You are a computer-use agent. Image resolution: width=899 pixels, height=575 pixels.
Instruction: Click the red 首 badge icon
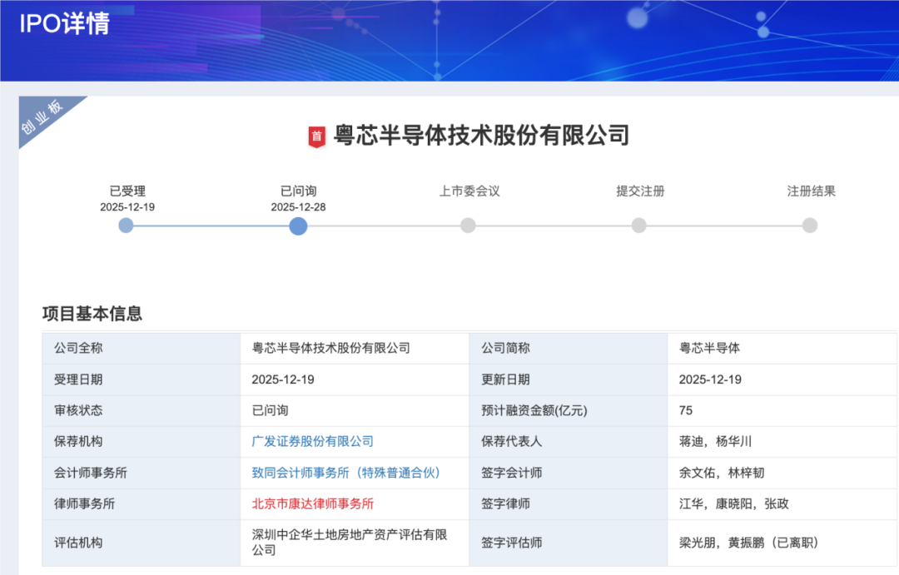click(x=316, y=136)
